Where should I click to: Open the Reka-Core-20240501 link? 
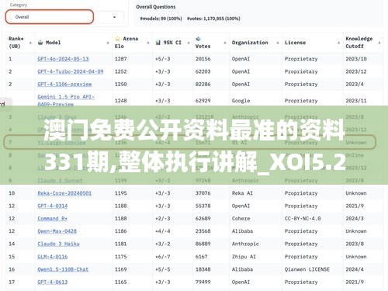[x=64, y=193]
